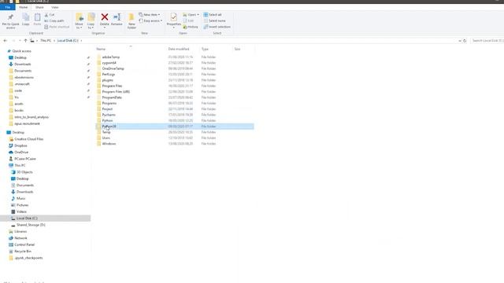This screenshot has height=283, width=504.
Task: Switch to the Home ribbon tab
Action: (x=23, y=7)
